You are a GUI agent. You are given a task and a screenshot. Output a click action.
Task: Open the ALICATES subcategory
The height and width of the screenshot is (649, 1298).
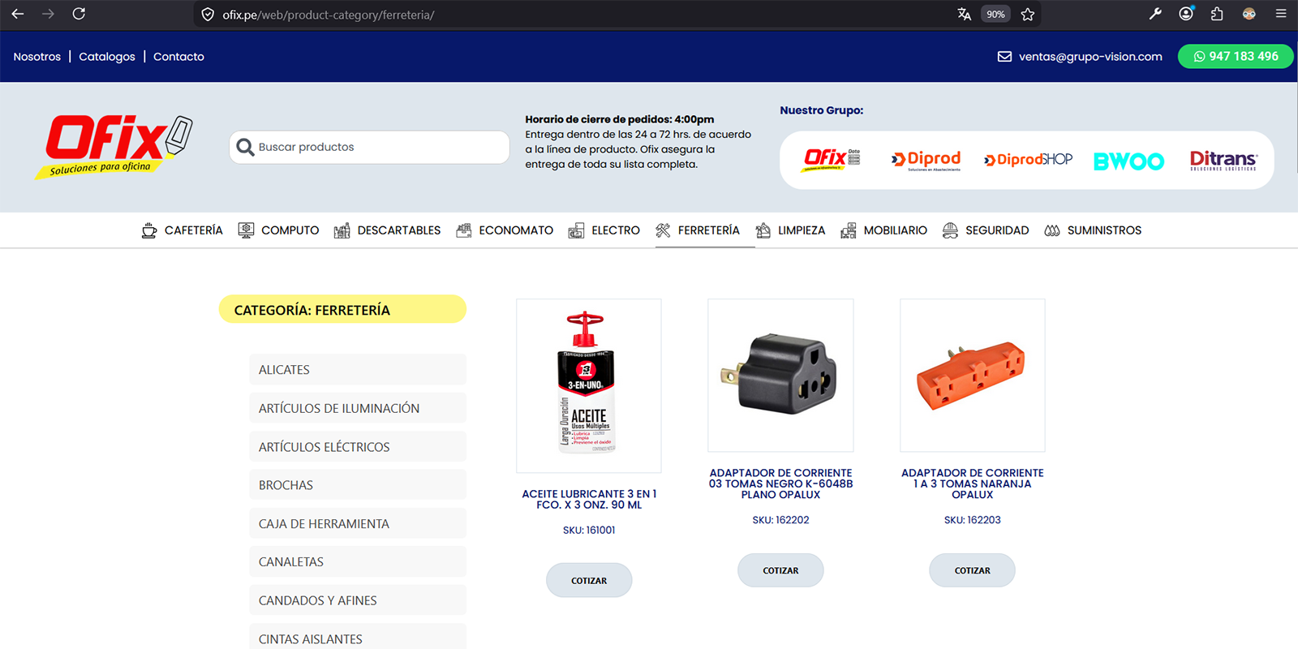click(358, 369)
